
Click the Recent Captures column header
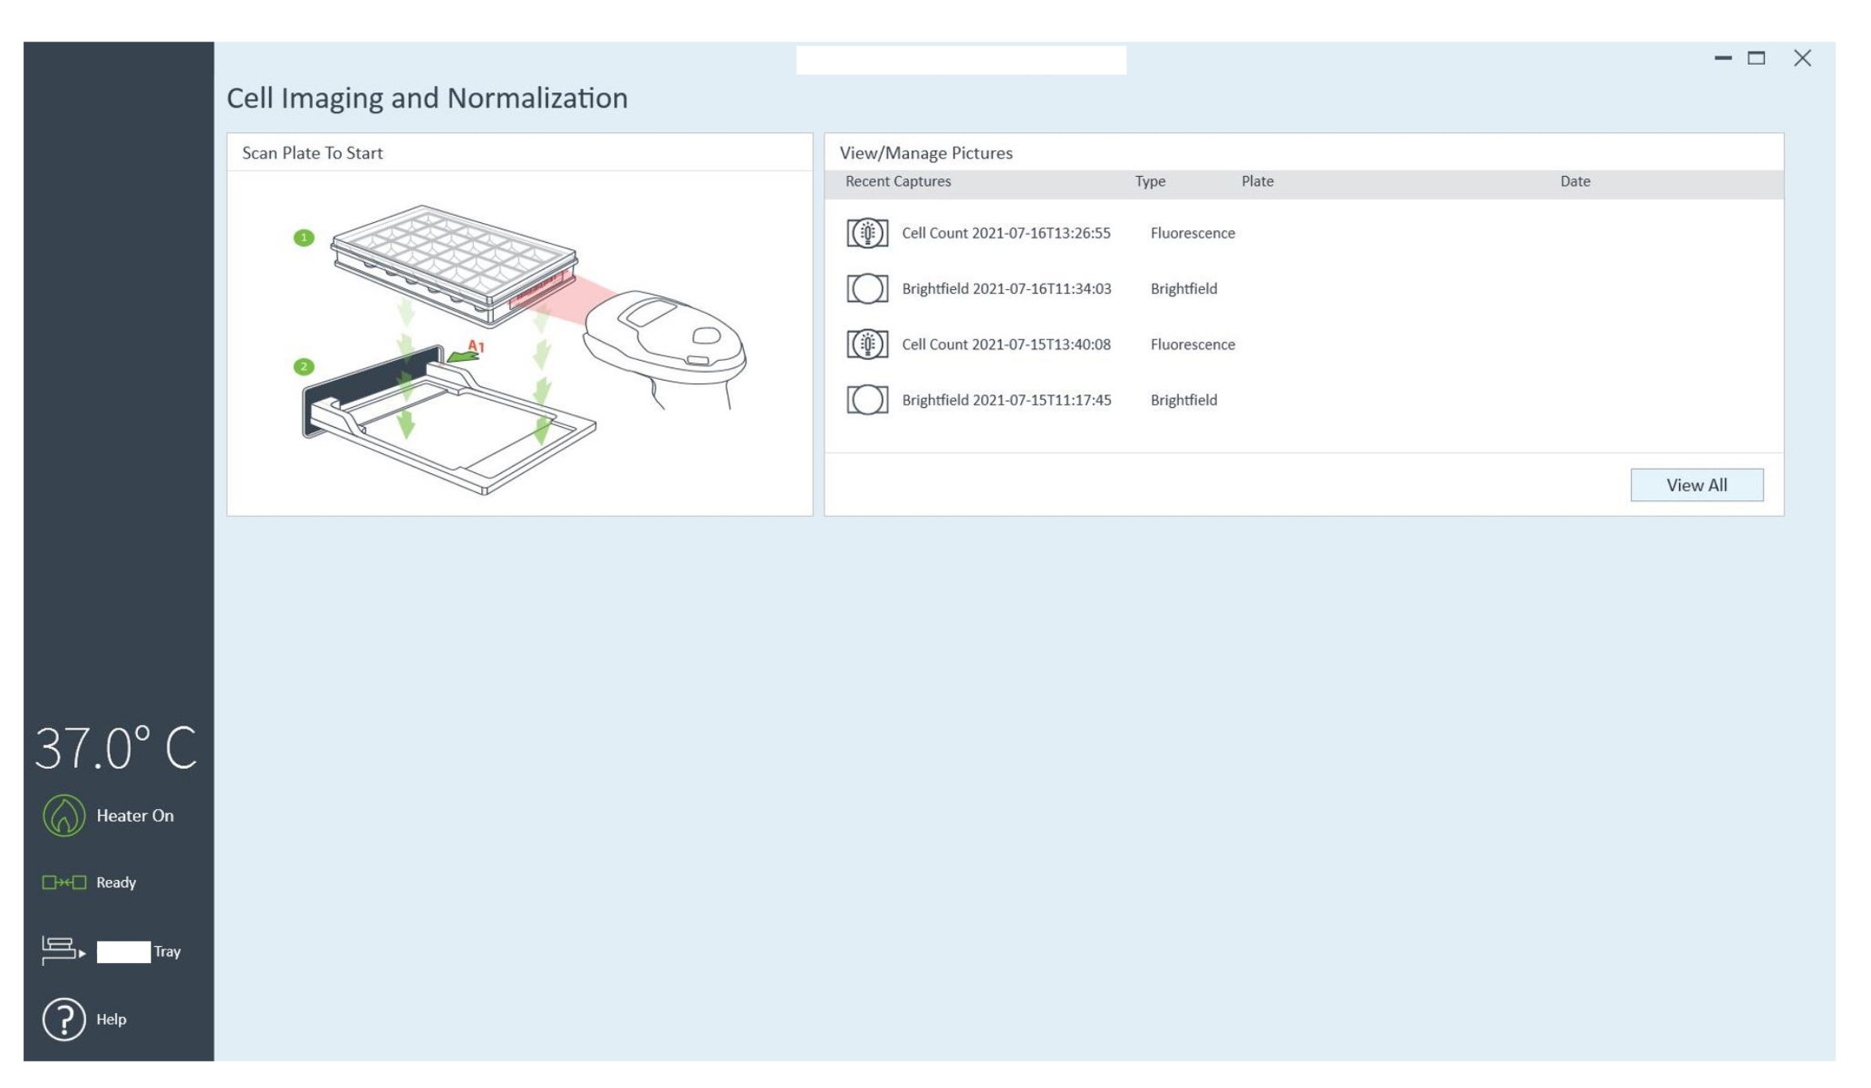(x=898, y=182)
